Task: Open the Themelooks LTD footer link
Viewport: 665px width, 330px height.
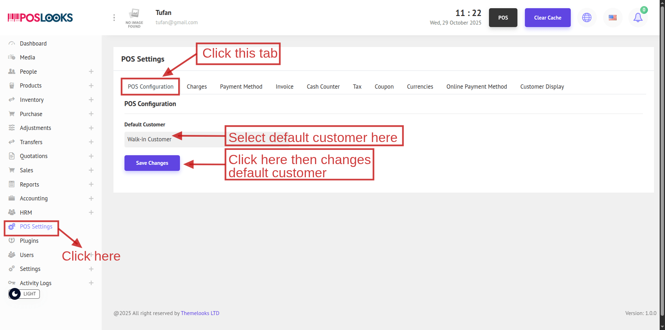Action: [x=200, y=313]
